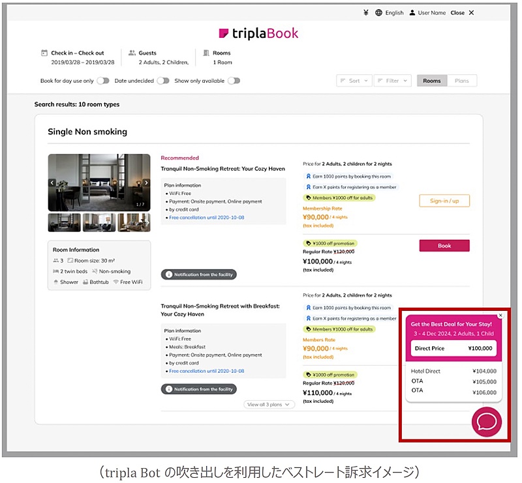
Task: Click the Sign-in / up button
Action: [x=444, y=201]
